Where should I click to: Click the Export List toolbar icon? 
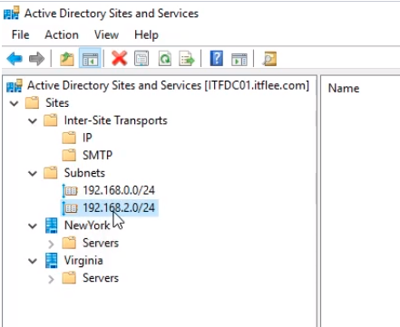pyautogui.click(x=187, y=58)
